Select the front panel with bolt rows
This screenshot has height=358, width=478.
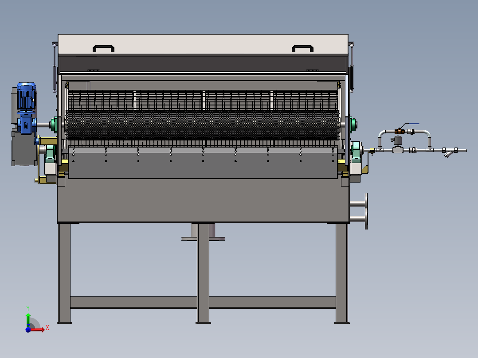tap(203, 163)
